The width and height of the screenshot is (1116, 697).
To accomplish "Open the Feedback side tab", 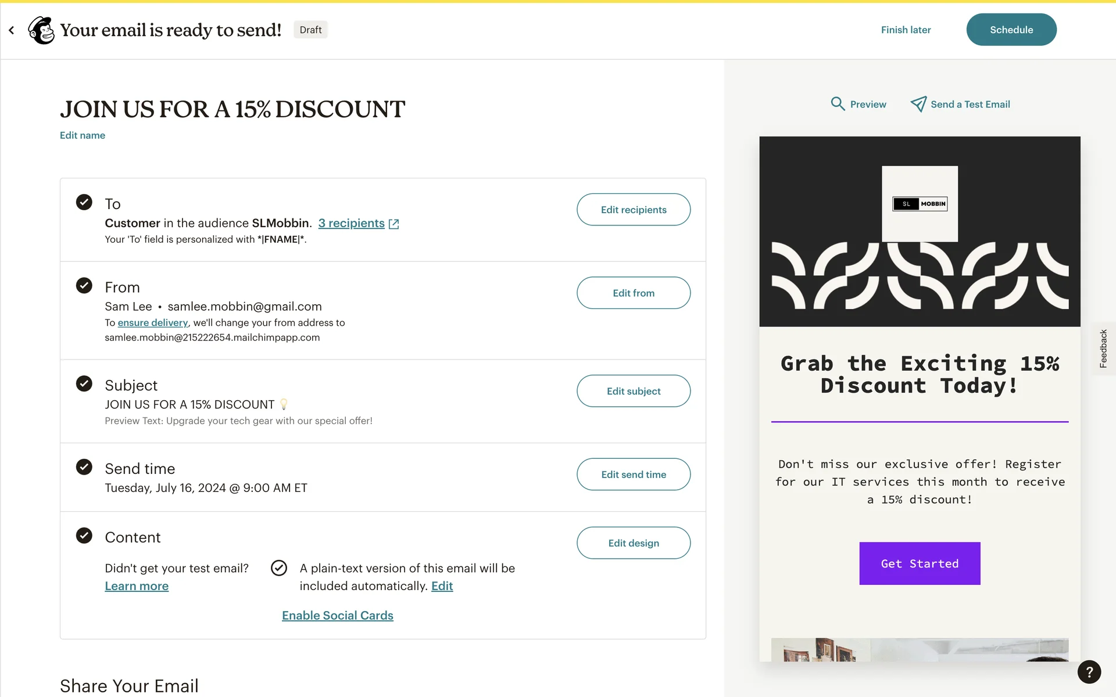I will [1103, 348].
